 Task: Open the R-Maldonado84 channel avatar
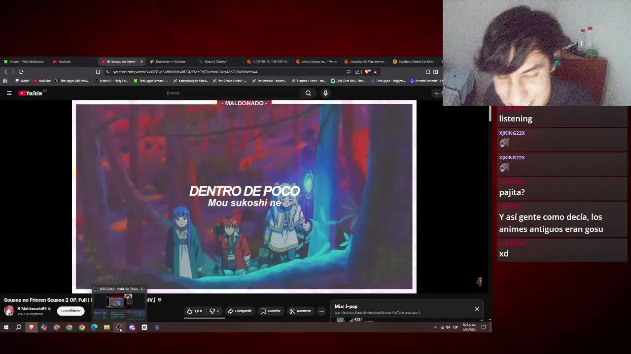pyautogui.click(x=9, y=311)
